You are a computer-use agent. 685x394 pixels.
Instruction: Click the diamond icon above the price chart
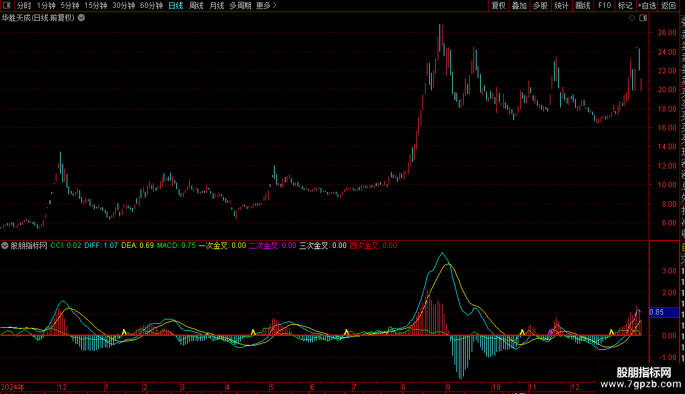tap(632, 18)
